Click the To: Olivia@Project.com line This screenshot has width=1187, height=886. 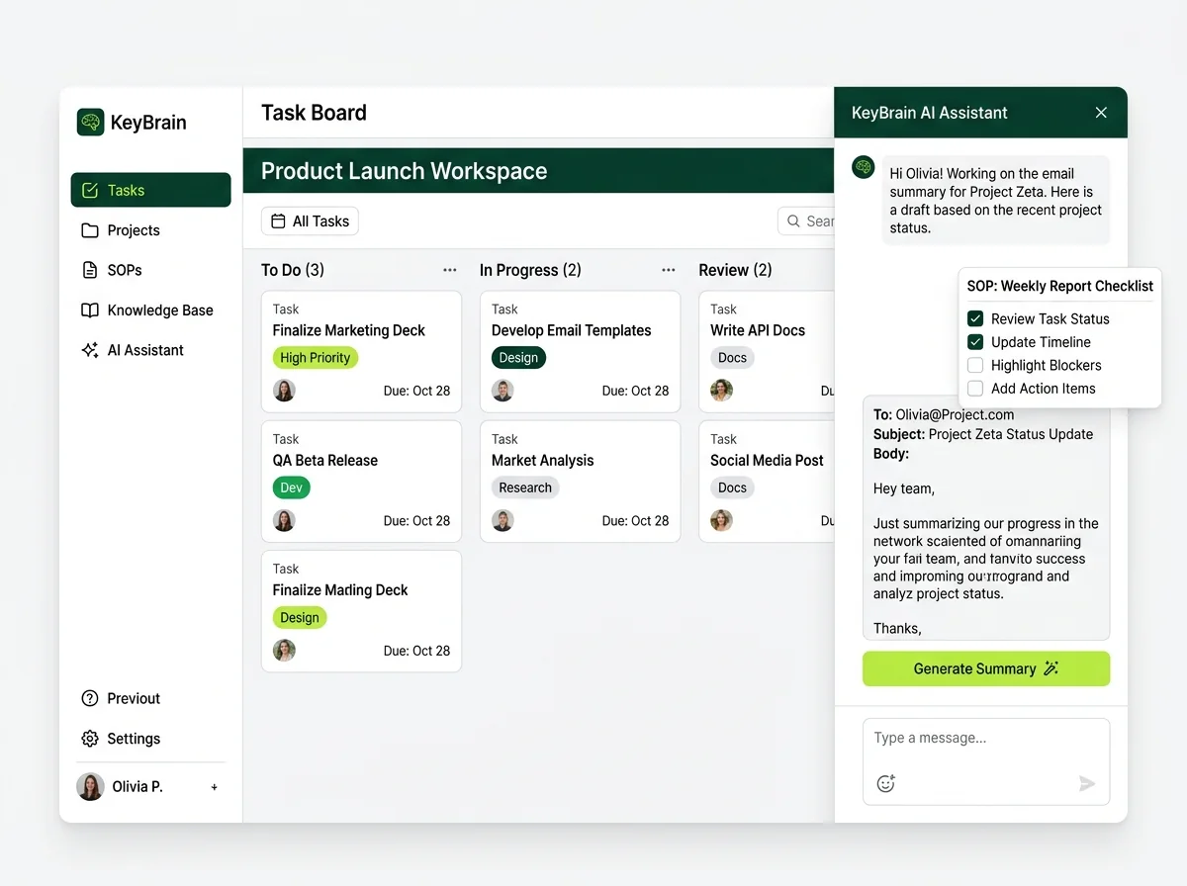pyautogui.click(x=944, y=415)
